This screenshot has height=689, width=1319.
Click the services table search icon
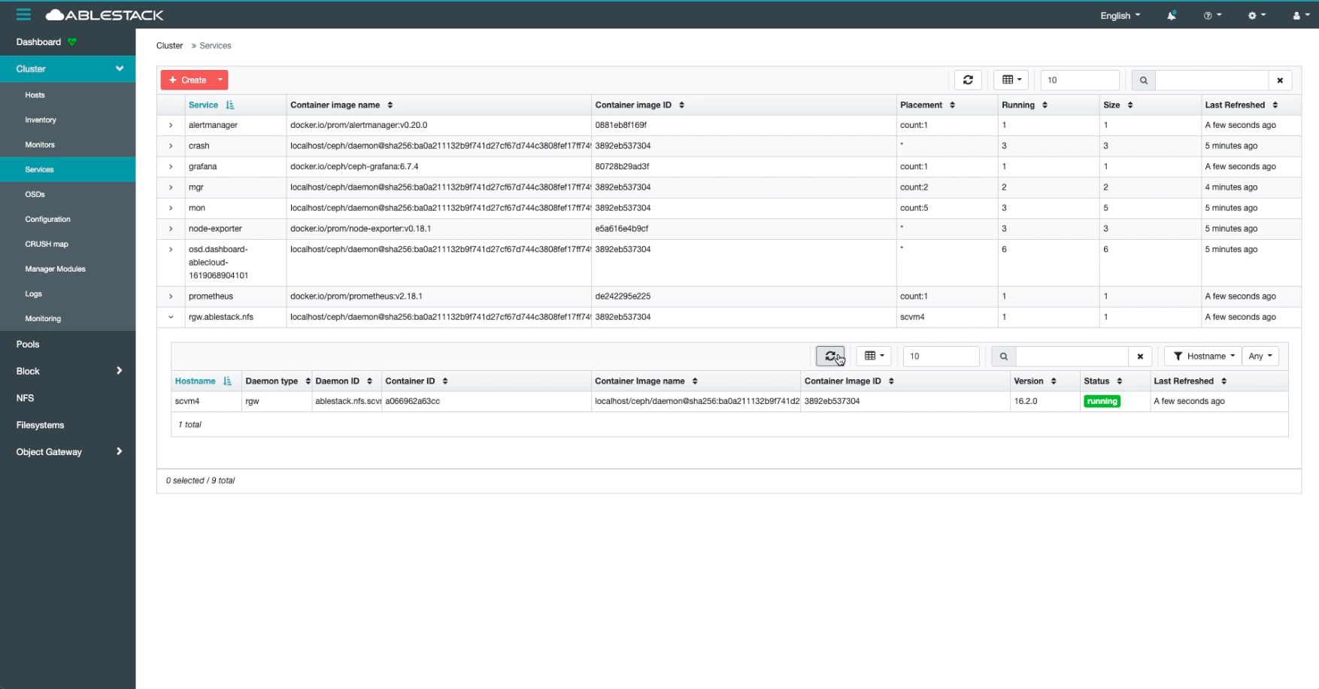[1143, 80]
